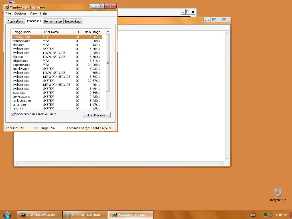Click the Notepad window resize grip

(x=227, y=163)
